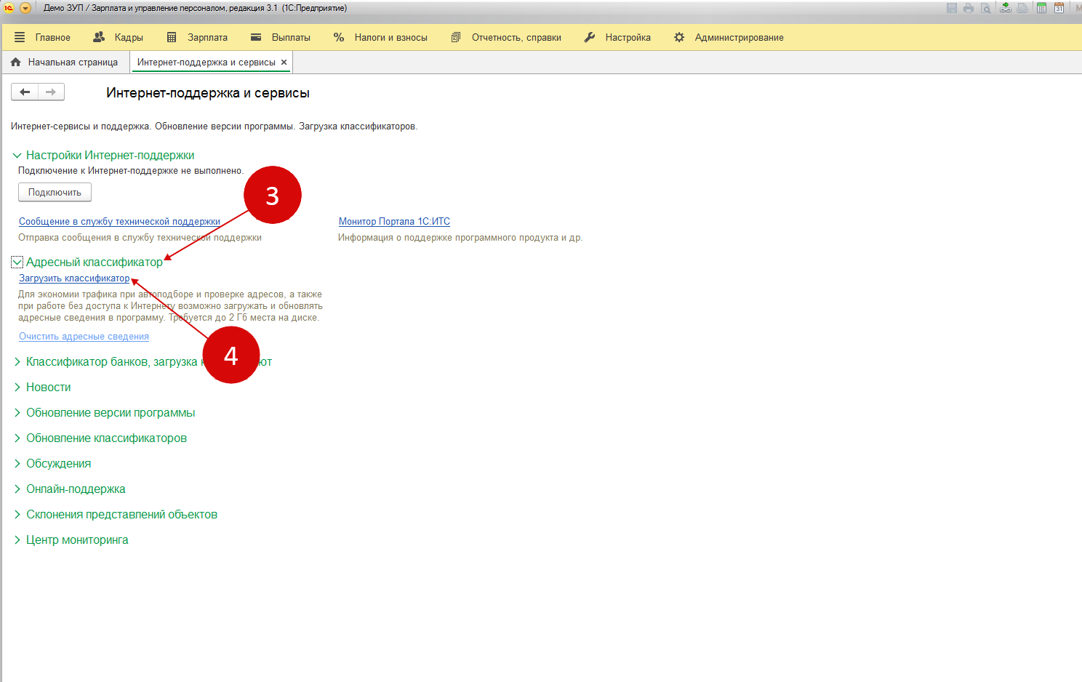
Task: Close the Интернет-поддержка и сервисы tab
Action: pyautogui.click(x=284, y=63)
